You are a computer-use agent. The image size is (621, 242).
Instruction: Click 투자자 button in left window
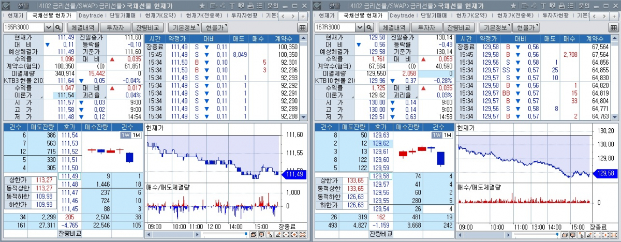[115, 27]
